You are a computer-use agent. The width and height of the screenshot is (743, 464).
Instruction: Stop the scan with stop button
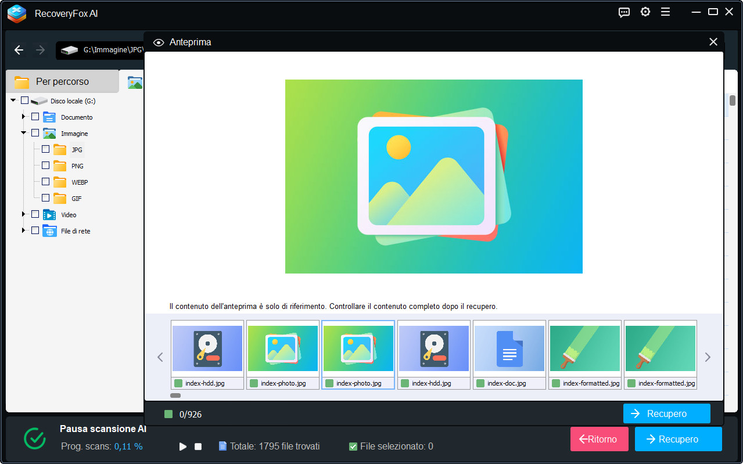[198, 447]
